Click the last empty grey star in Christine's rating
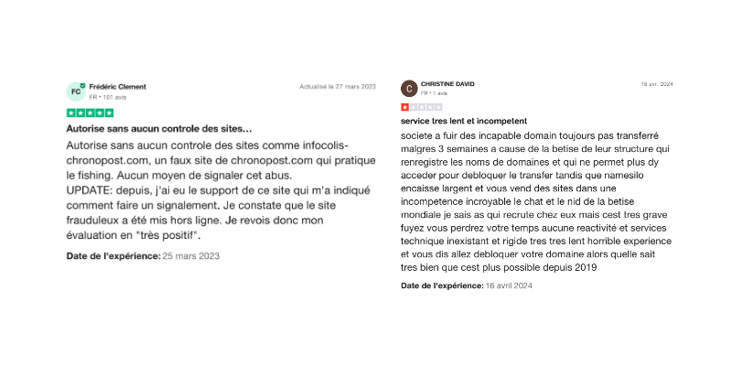Image resolution: width=732 pixels, height=366 pixels. pyautogui.click(x=438, y=107)
